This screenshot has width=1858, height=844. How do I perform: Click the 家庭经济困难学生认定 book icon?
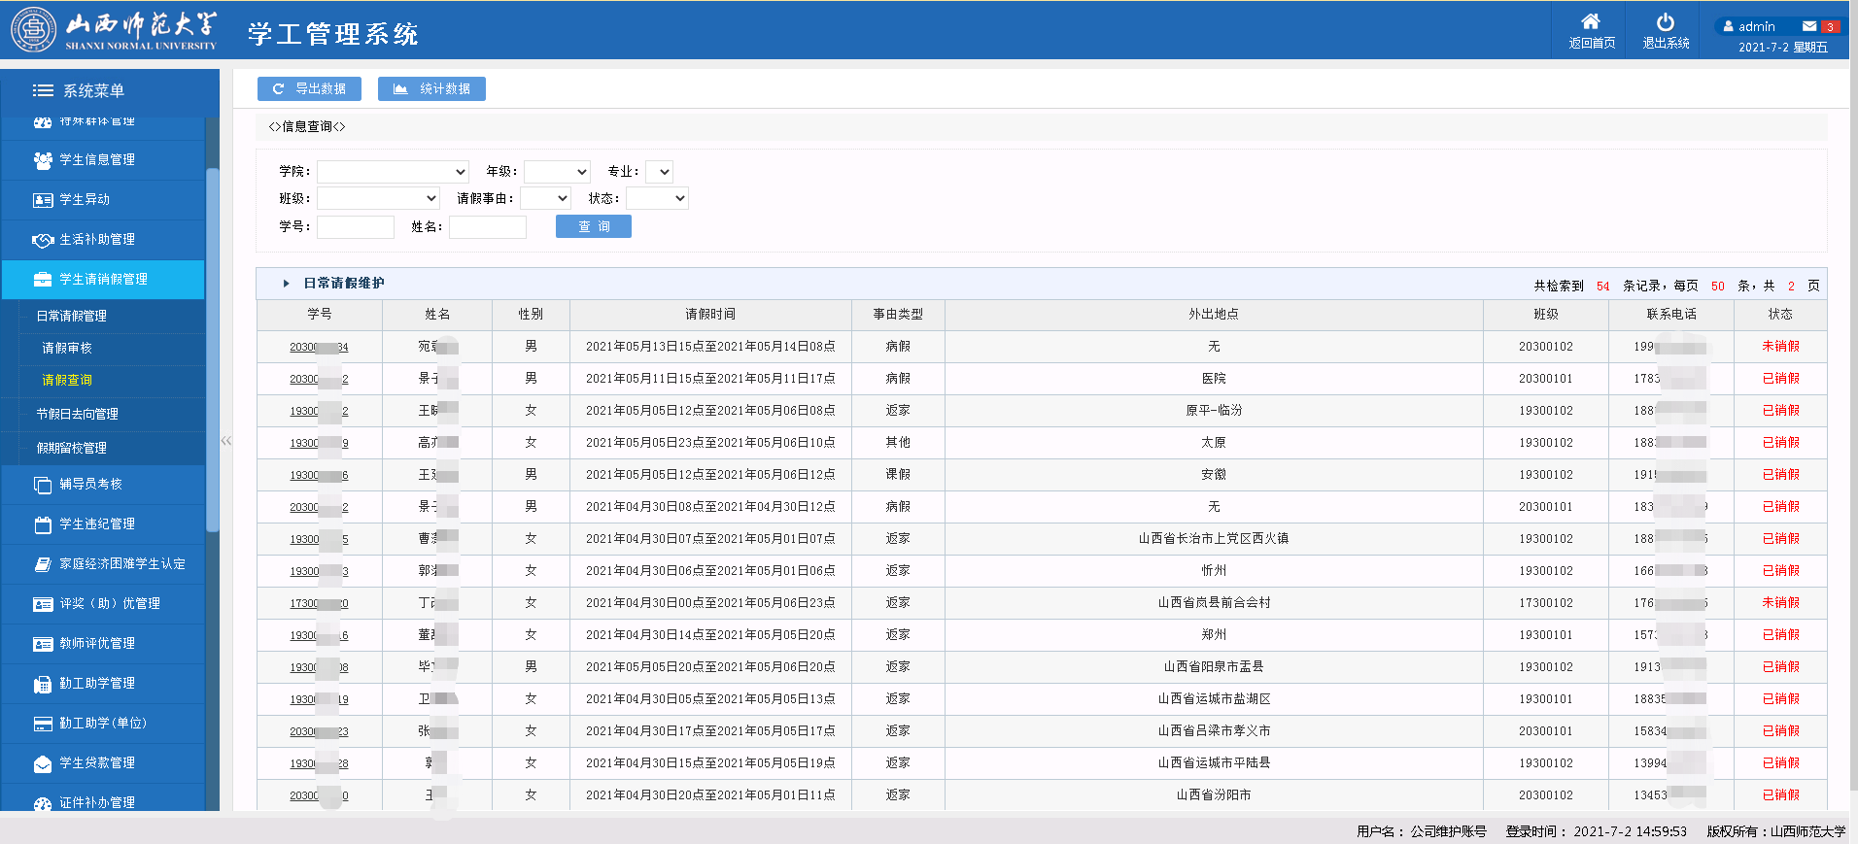[43, 564]
